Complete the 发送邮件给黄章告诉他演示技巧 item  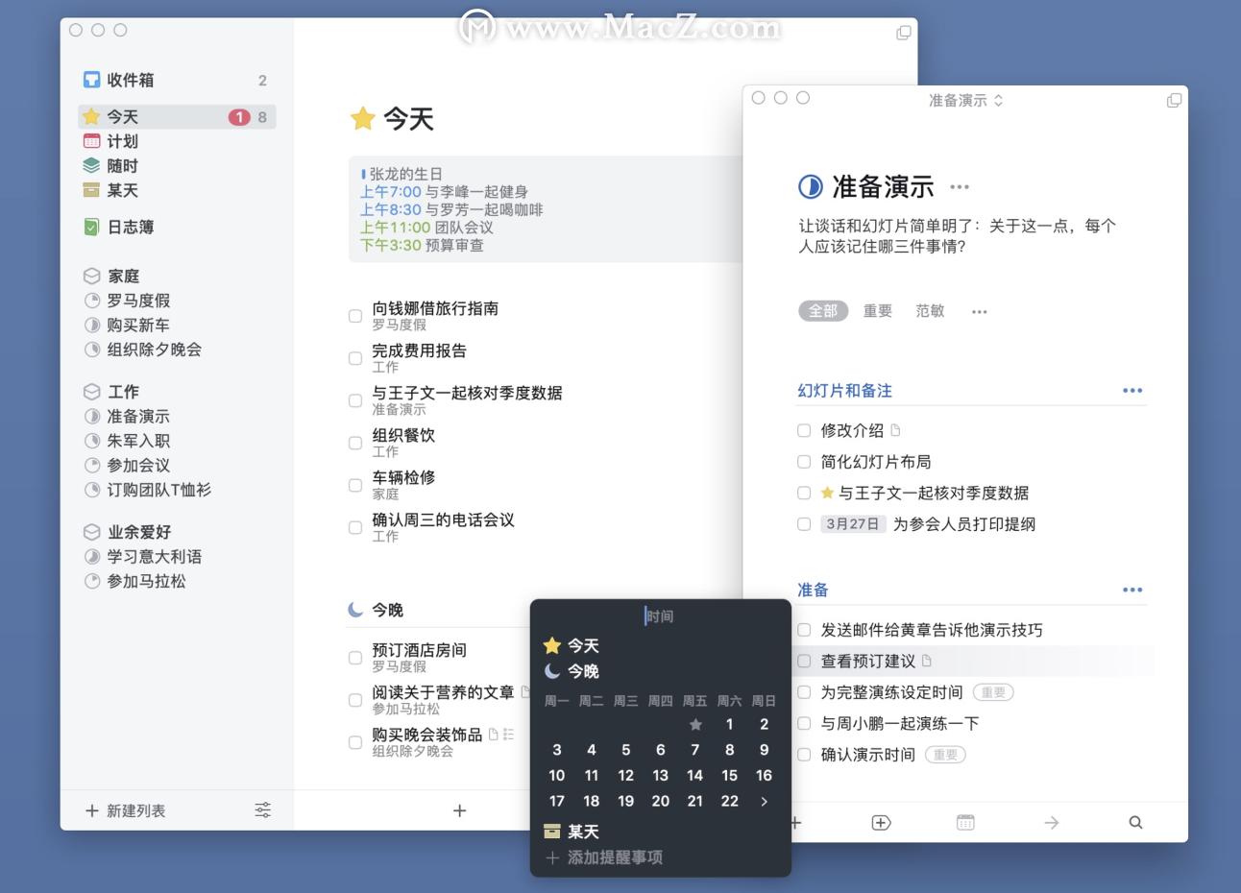pos(804,629)
